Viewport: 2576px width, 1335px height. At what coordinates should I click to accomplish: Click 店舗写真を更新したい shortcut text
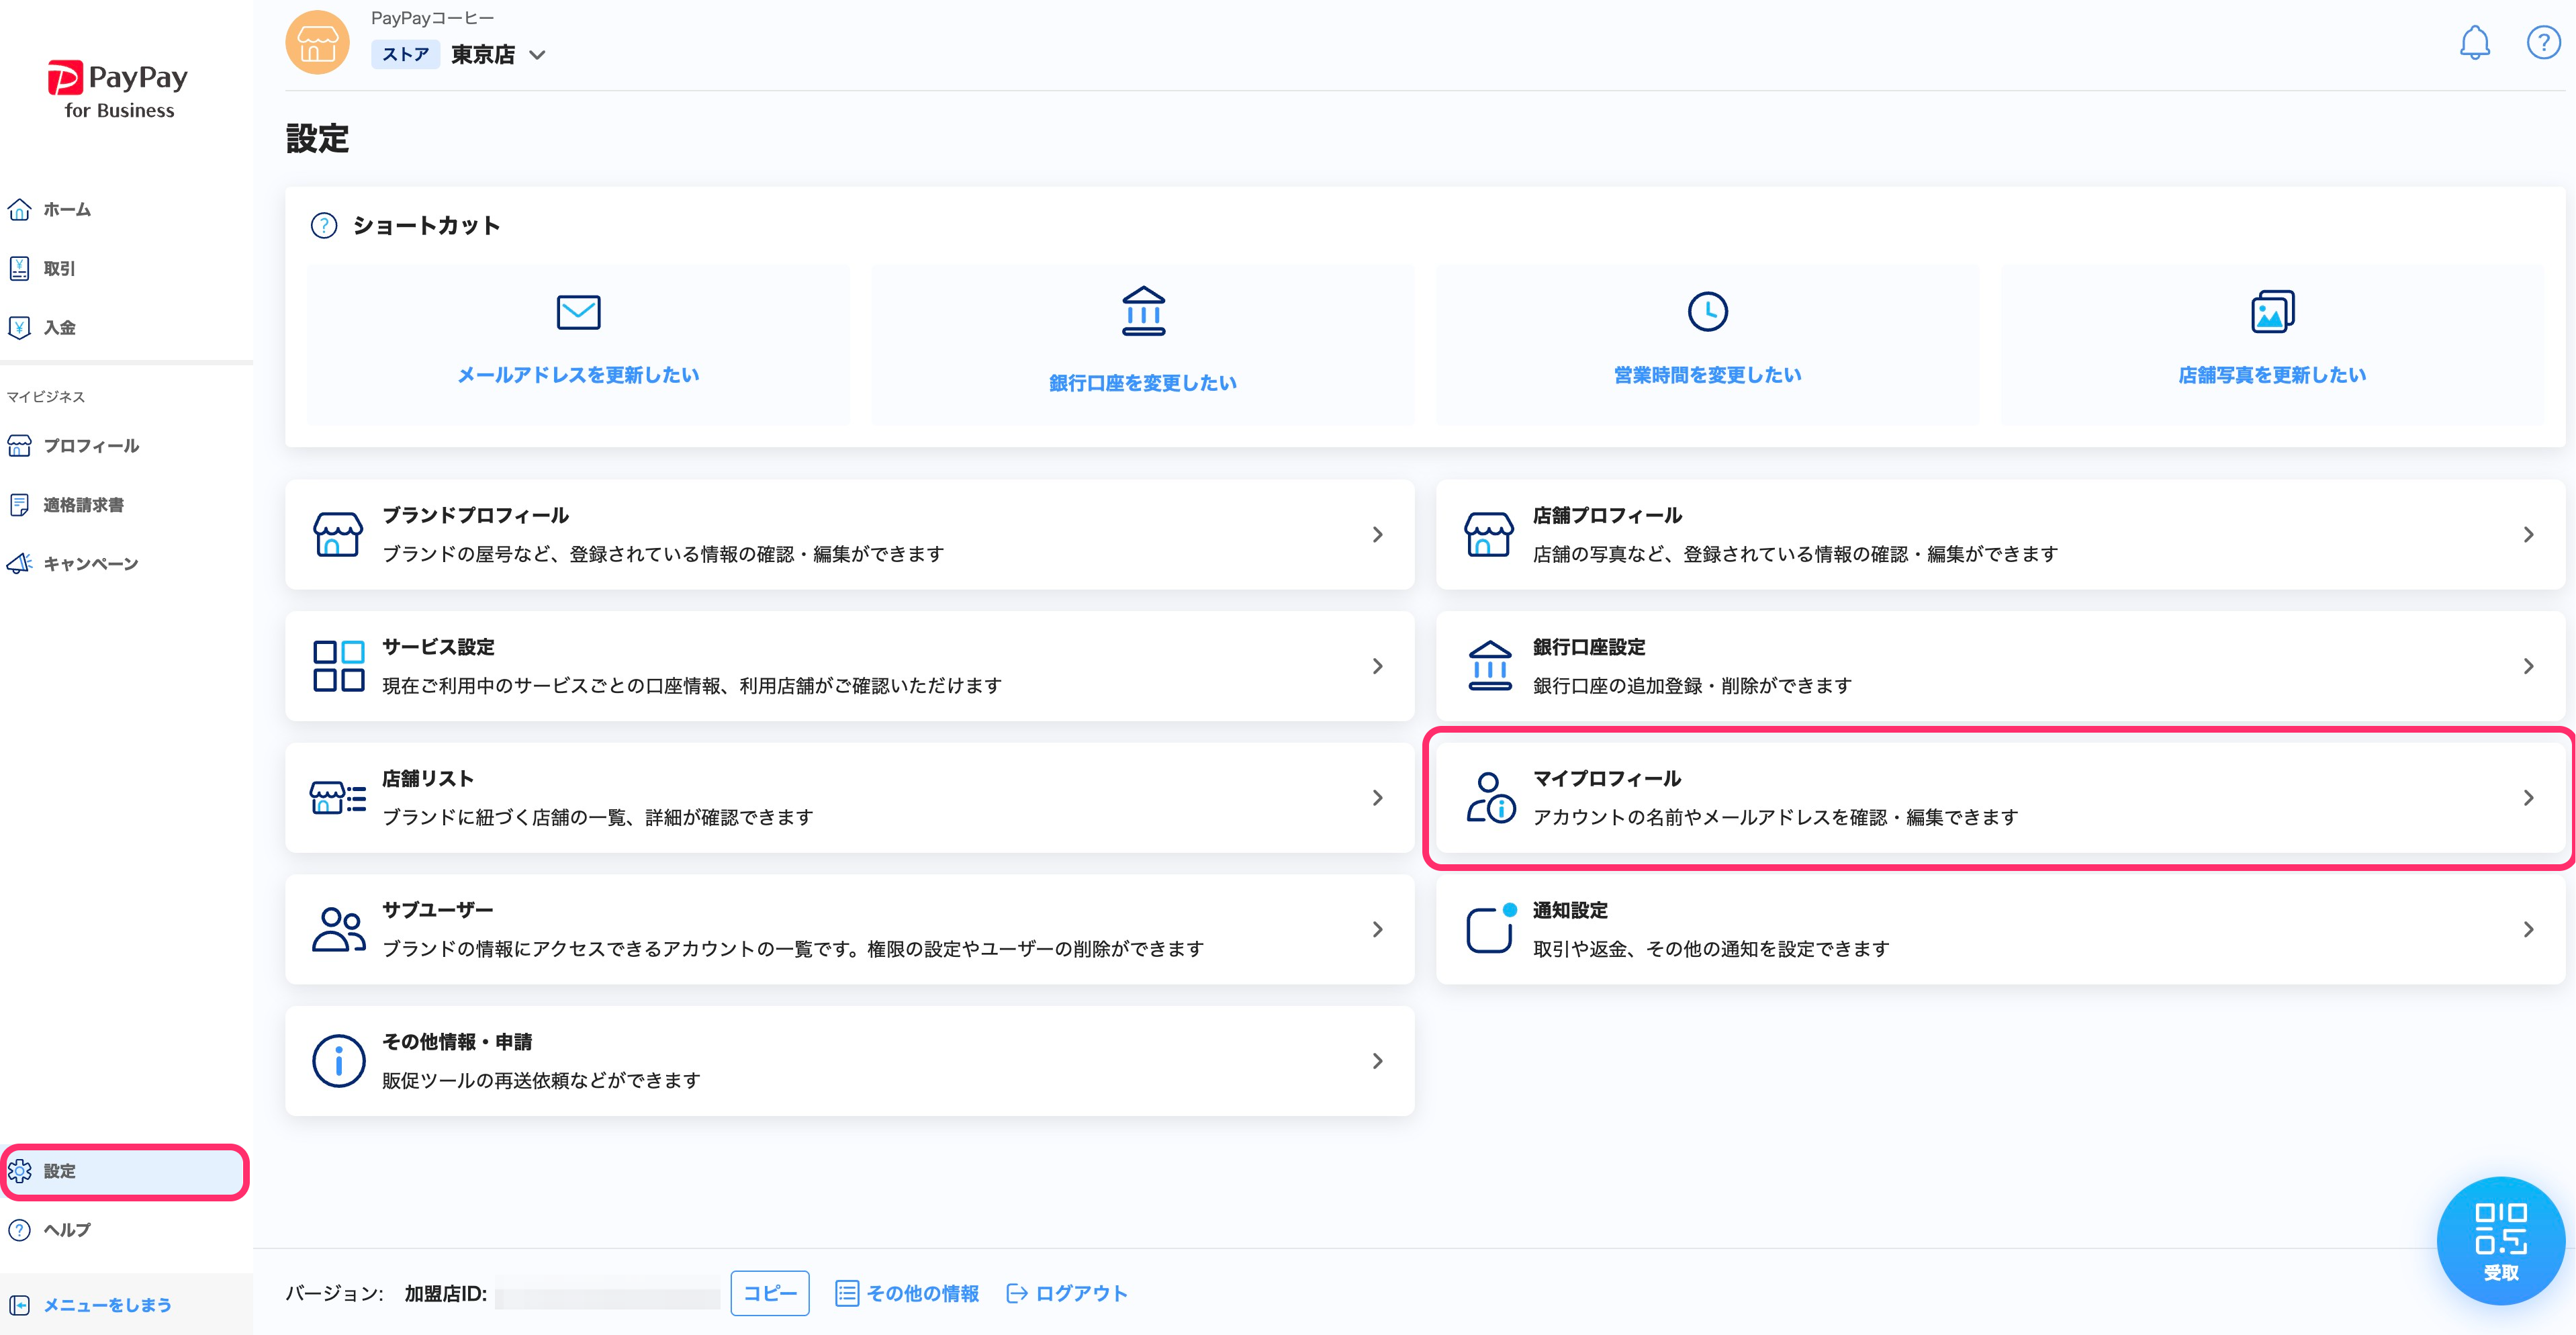coord(2272,375)
